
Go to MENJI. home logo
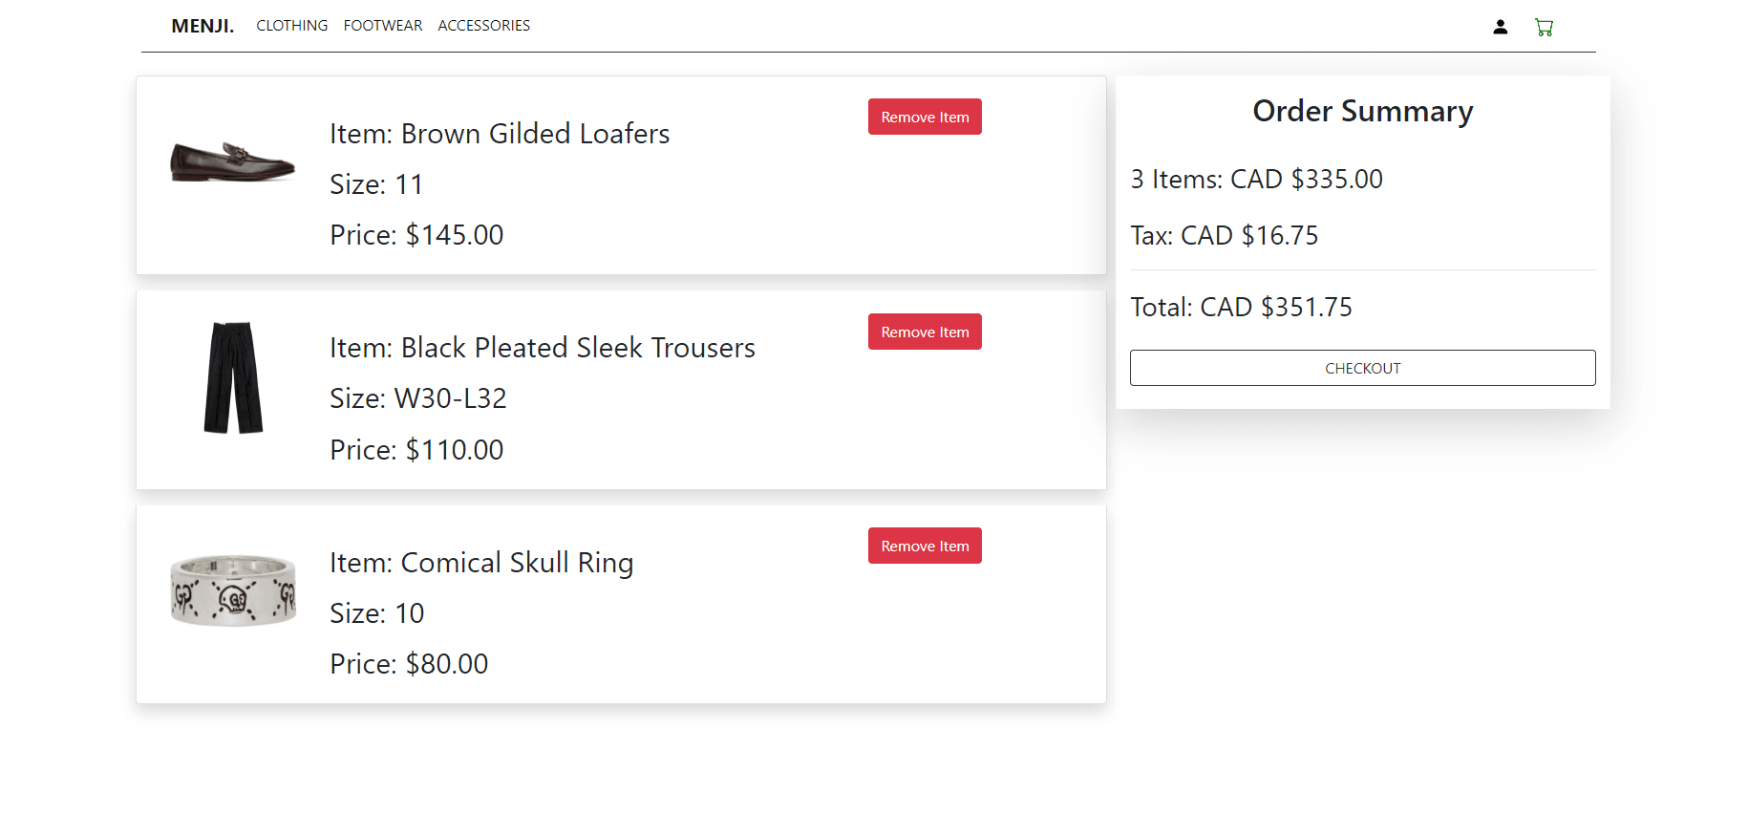pyautogui.click(x=203, y=26)
